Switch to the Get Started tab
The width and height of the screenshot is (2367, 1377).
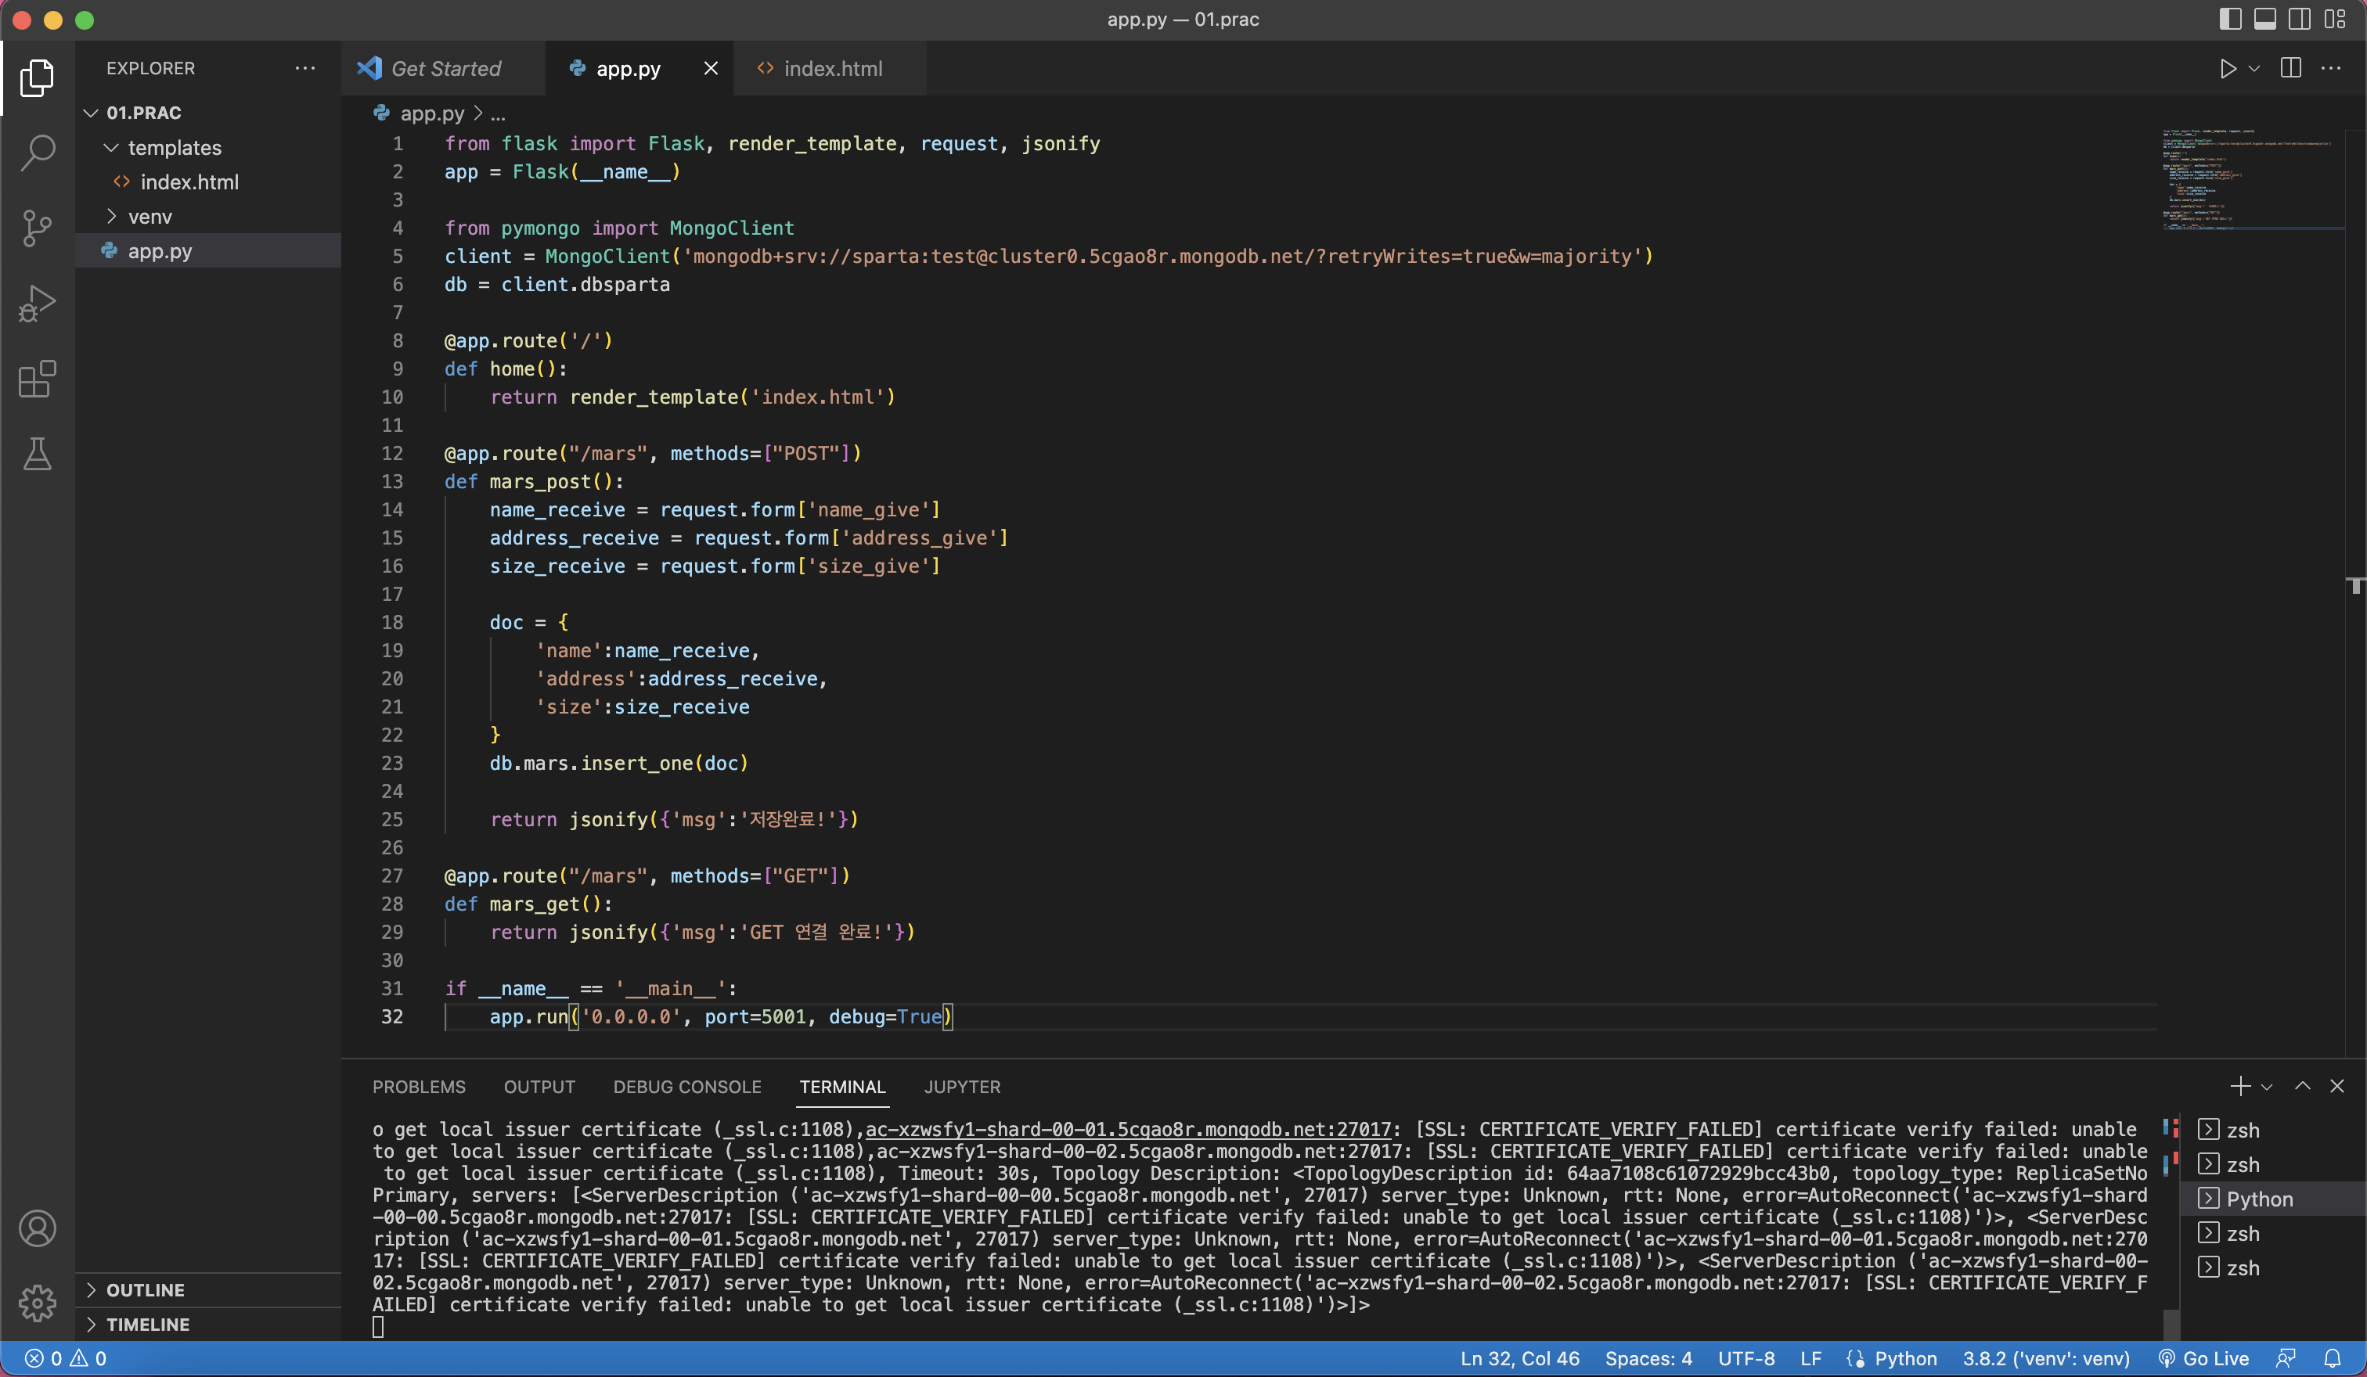(x=442, y=69)
